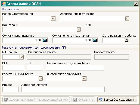Expand the Фамилия, имя и отчество dropdown

pos(127,19)
